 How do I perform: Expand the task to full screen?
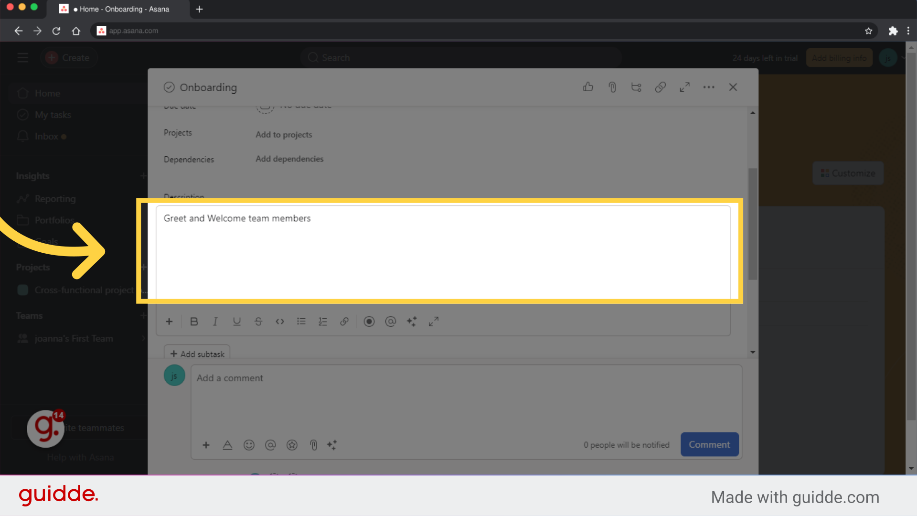pyautogui.click(x=684, y=87)
